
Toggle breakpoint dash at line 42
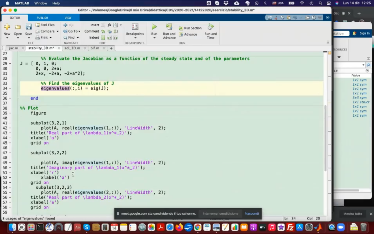[10, 128]
